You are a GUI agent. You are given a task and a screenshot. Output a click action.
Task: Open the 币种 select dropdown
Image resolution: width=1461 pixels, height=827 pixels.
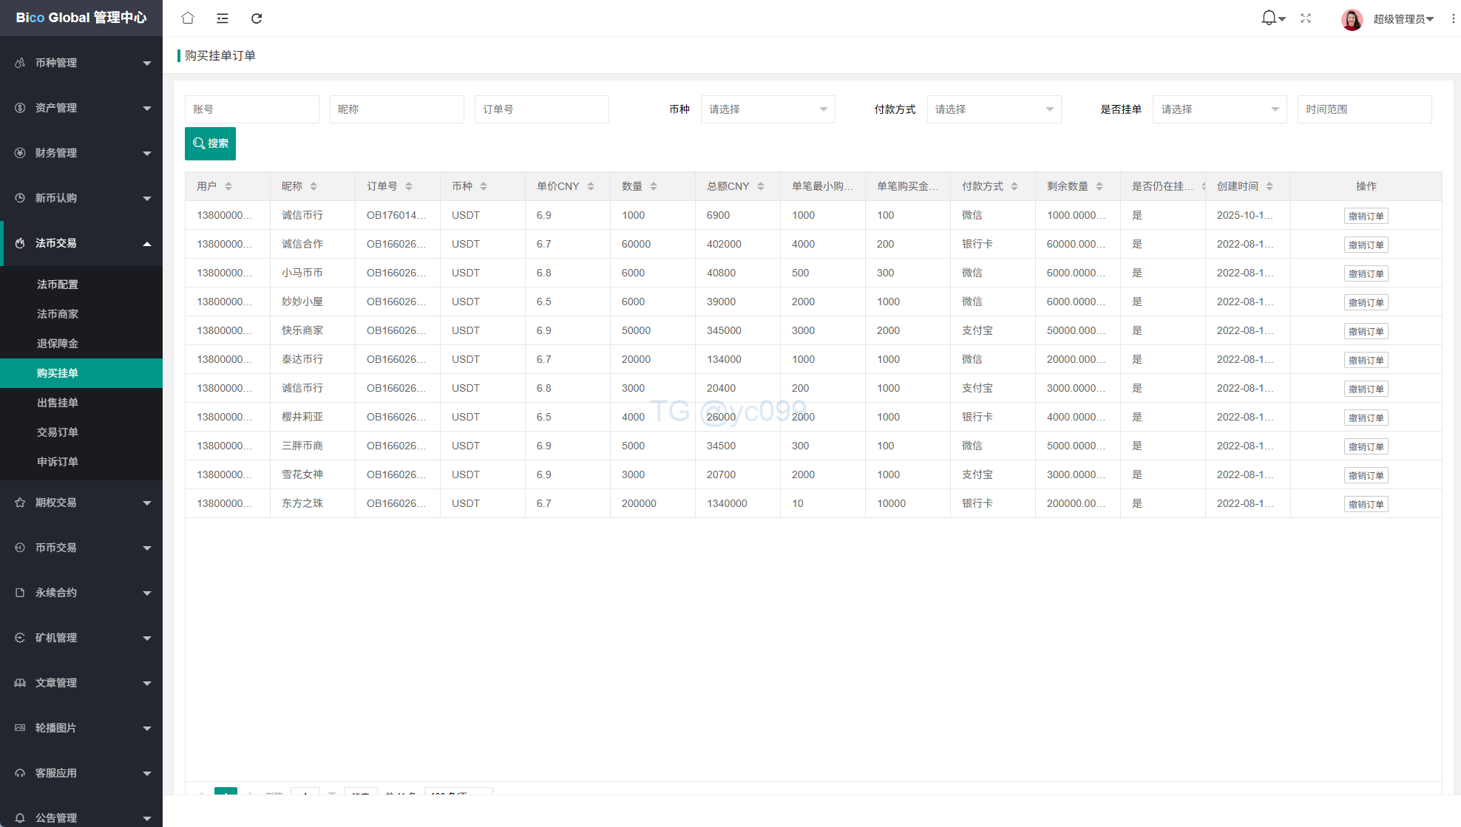click(x=767, y=109)
